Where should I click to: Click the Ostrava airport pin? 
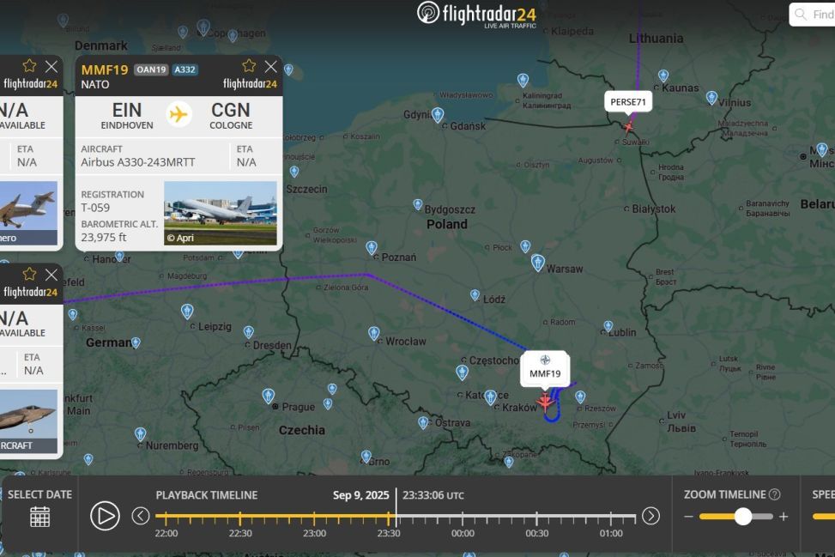(x=423, y=423)
